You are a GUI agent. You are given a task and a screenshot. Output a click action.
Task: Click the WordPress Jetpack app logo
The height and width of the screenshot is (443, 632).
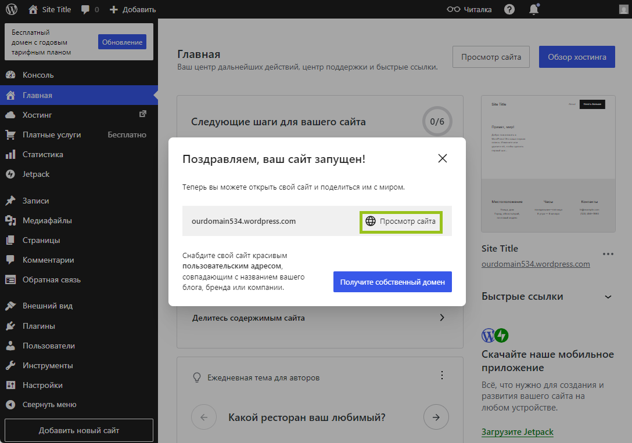(495, 335)
